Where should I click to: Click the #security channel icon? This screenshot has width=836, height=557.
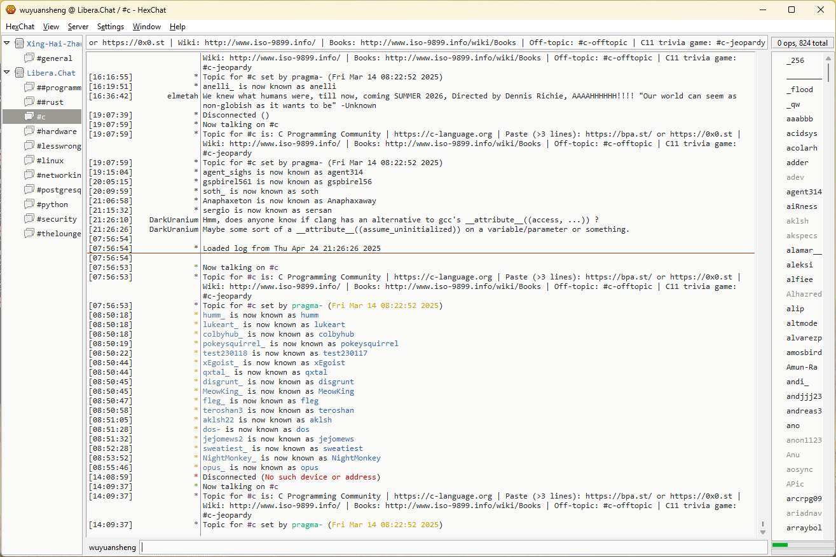pos(29,219)
